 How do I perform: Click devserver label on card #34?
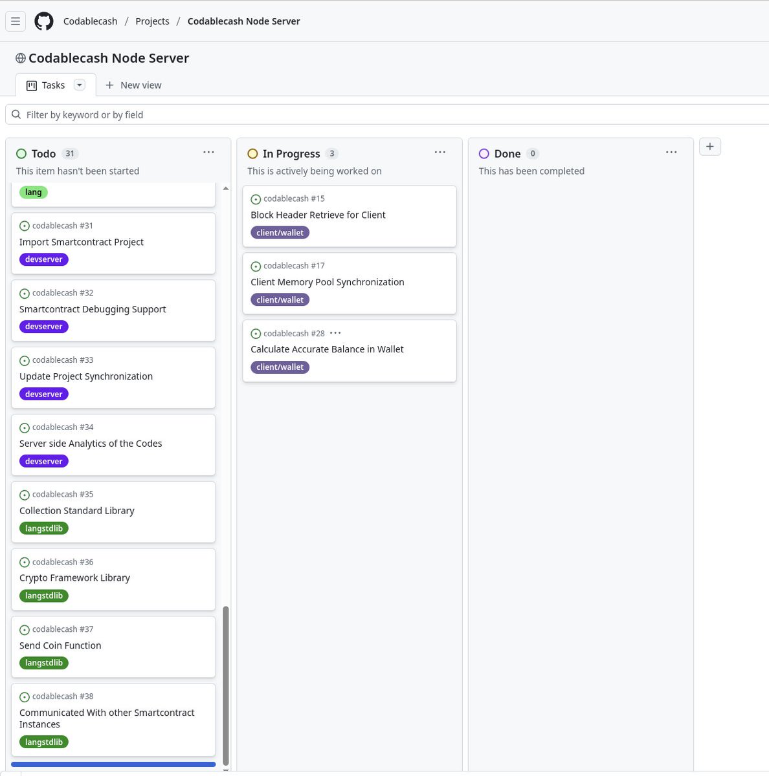coord(44,461)
